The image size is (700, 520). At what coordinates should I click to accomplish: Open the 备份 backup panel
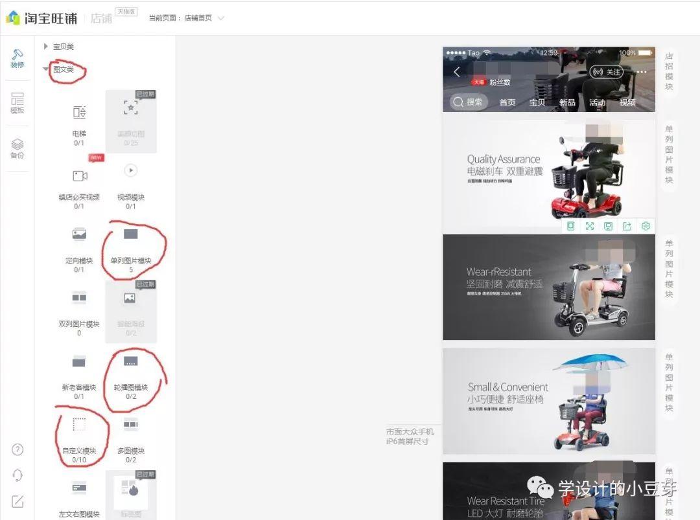[17, 148]
